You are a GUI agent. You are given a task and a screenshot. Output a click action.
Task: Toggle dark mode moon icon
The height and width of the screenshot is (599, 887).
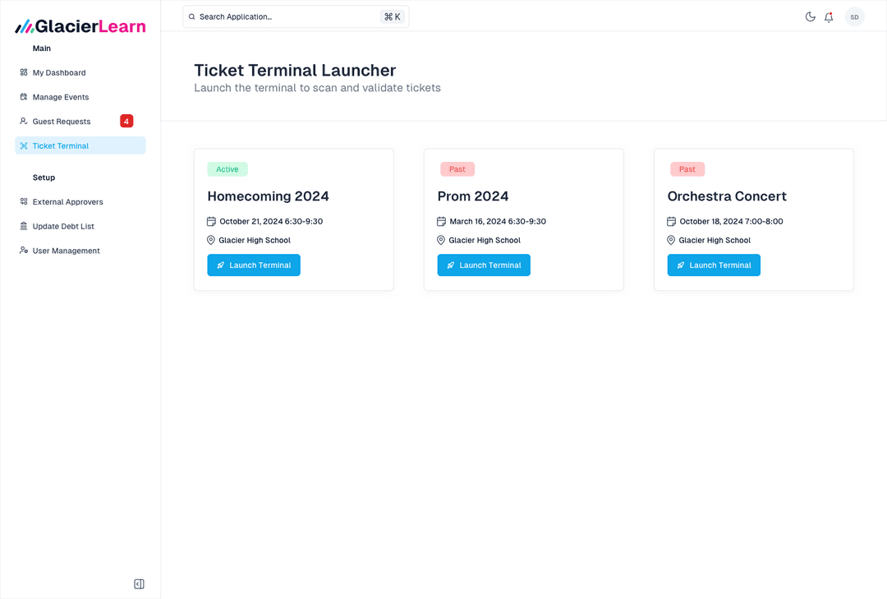pos(810,16)
